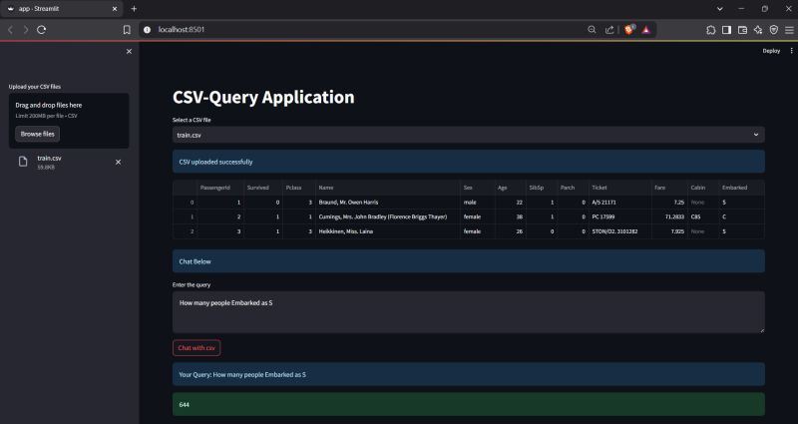Click the Brave Shields lion icon
798x424 pixels.
click(629, 30)
